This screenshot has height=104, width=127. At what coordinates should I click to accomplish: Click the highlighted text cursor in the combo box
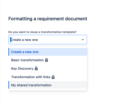[11, 40]
